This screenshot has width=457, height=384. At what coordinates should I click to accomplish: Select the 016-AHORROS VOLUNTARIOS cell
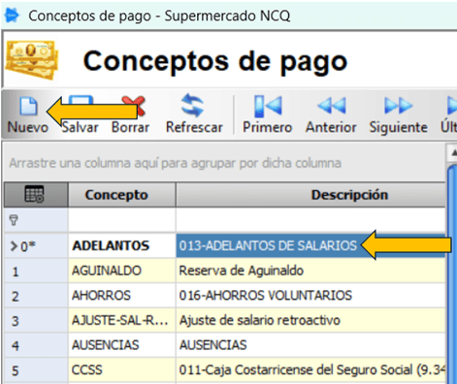point(310,296)
